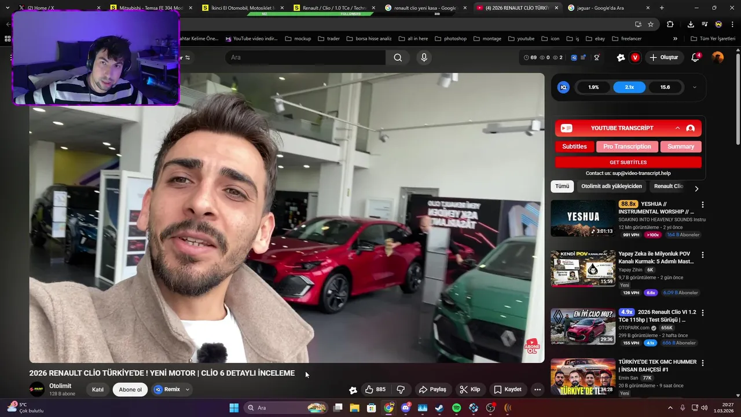Viewport: 741px width, 417px height.
Task: Click the red V extension icon in YouTube header
Action: pos(635,57)
